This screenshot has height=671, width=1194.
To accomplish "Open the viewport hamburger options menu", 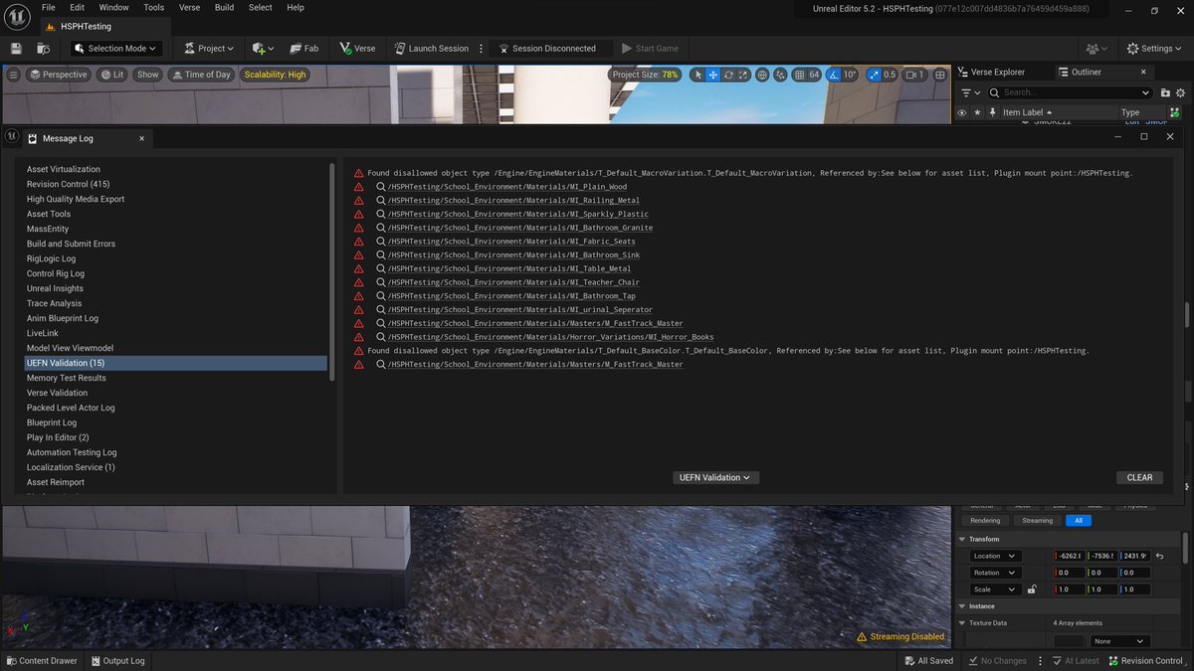I will tap(13, 75).
